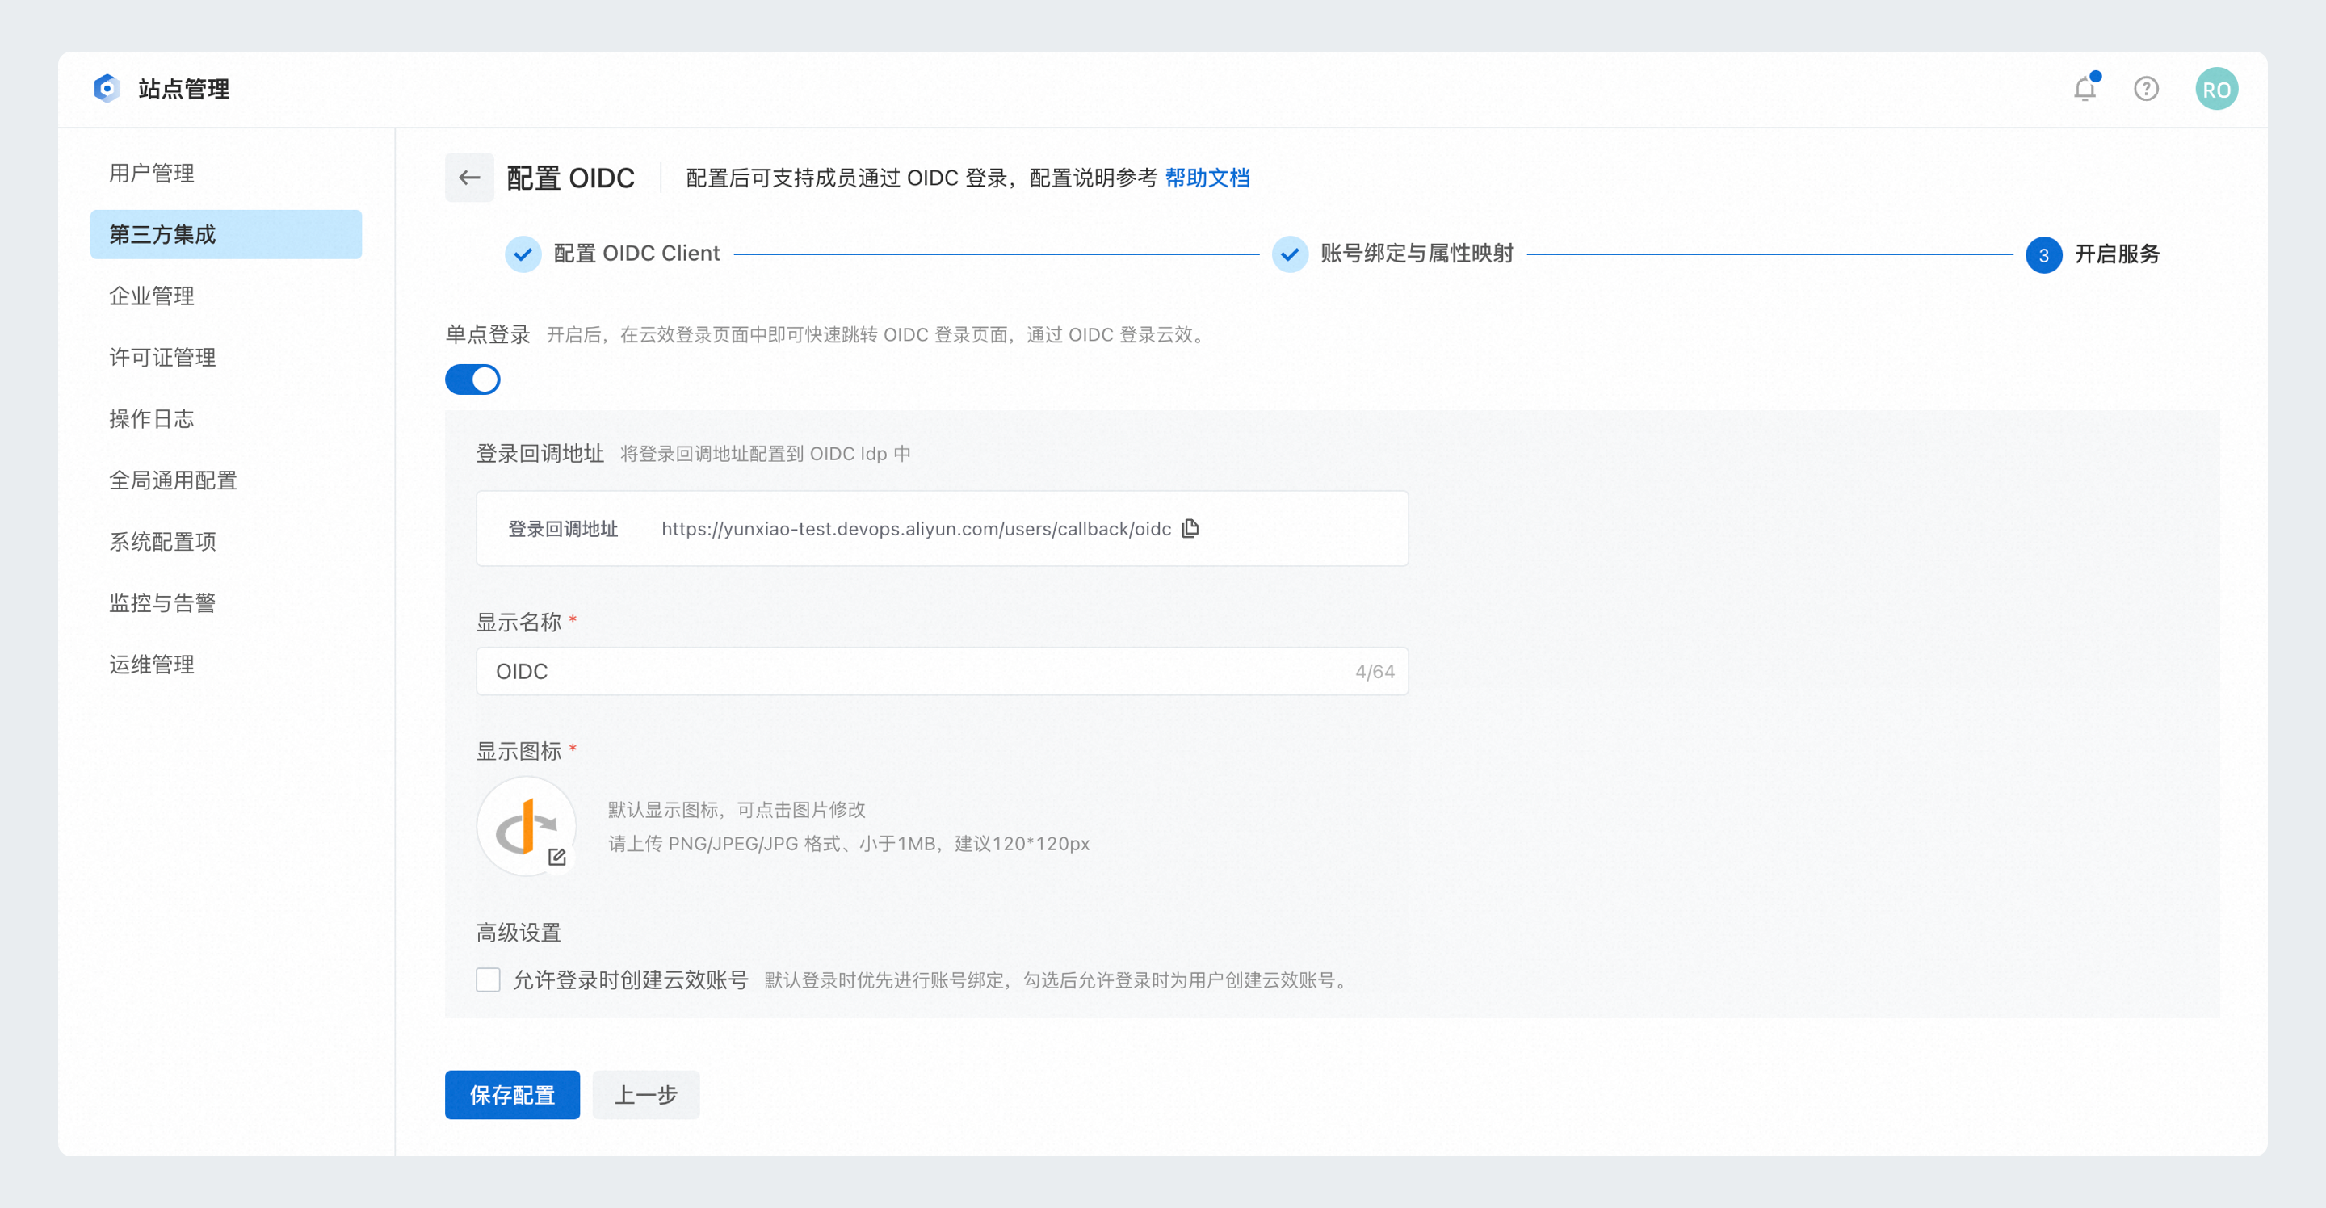Click the edit icon on the display icon
Image resolution: width=2326 pixels, height=1208 pixels.
(x=557, y=857)
